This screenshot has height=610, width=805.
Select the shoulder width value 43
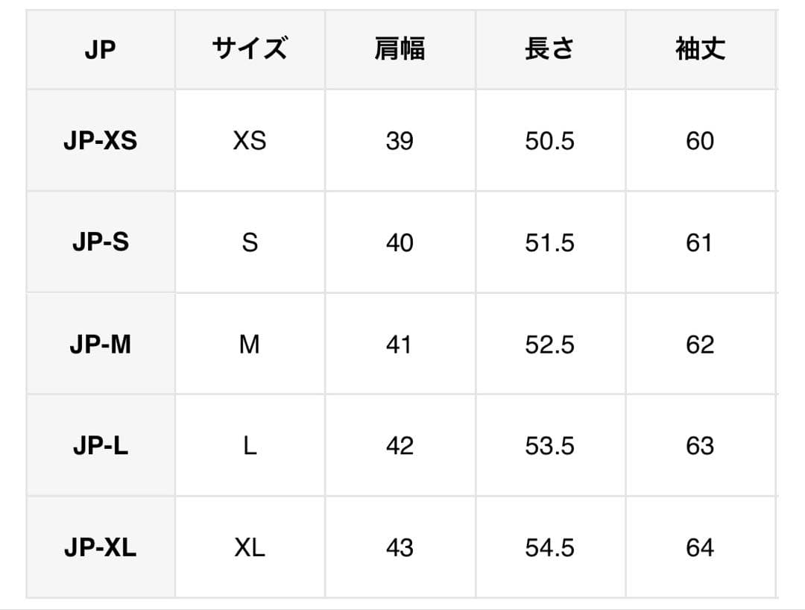[x=400, y=548]
